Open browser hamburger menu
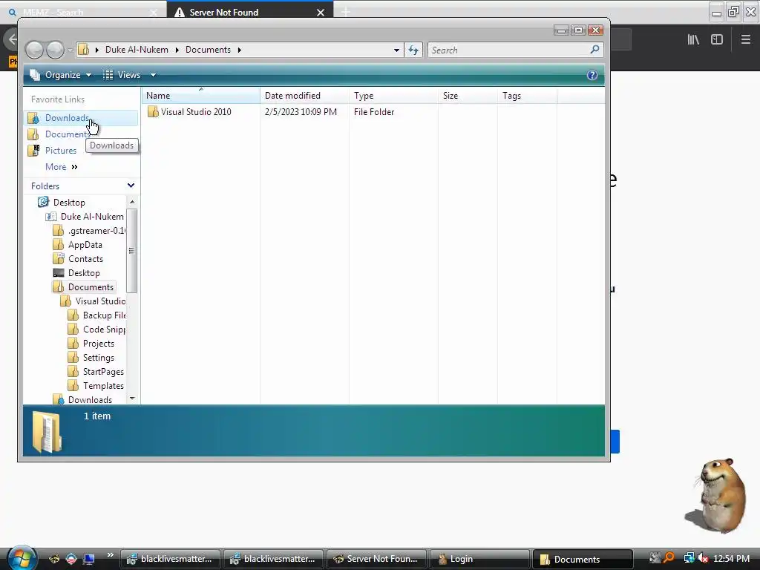This screenshot has height=570, width=760. 746,39
